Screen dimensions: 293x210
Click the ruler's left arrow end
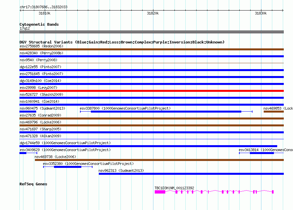[20, 10]
